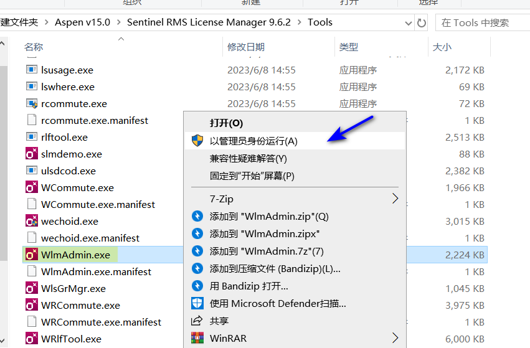The width and height of the screenshot is (530, 348).
Task: Click the Tools breadcrumb segment
Action: click(x=319, y=22)
